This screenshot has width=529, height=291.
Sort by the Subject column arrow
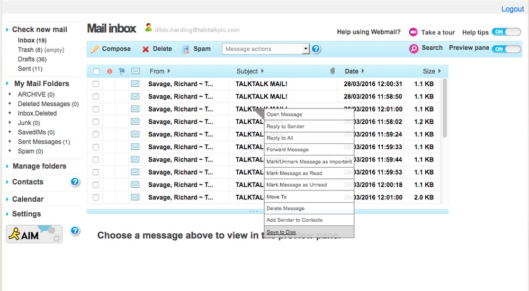click(x=262, y=71)
